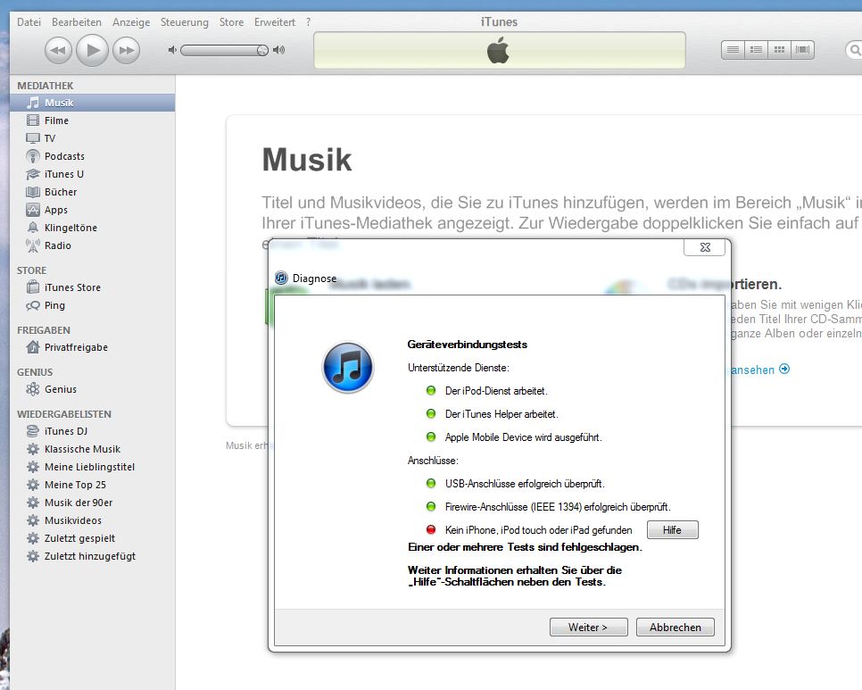The height and width of the screenshot is (690, 862).
Task: Select the Zuletzt gespielt playlist
Action: click(93, 538)
